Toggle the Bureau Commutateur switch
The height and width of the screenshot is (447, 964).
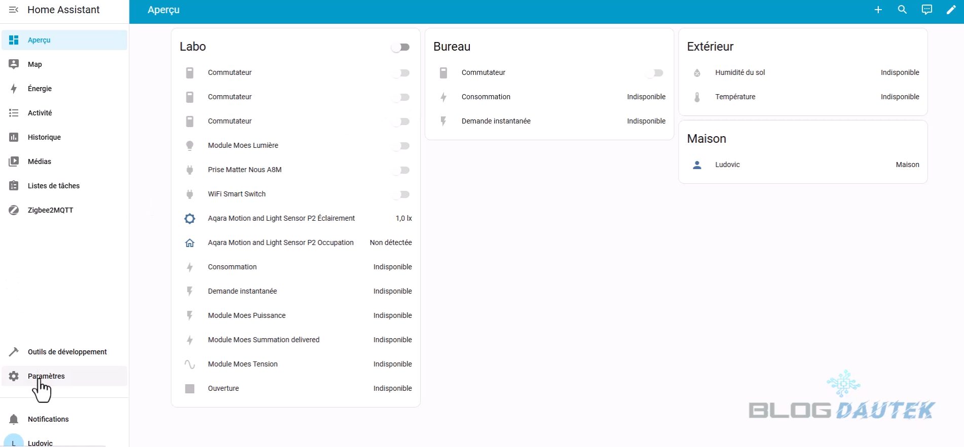coord(654,73)
